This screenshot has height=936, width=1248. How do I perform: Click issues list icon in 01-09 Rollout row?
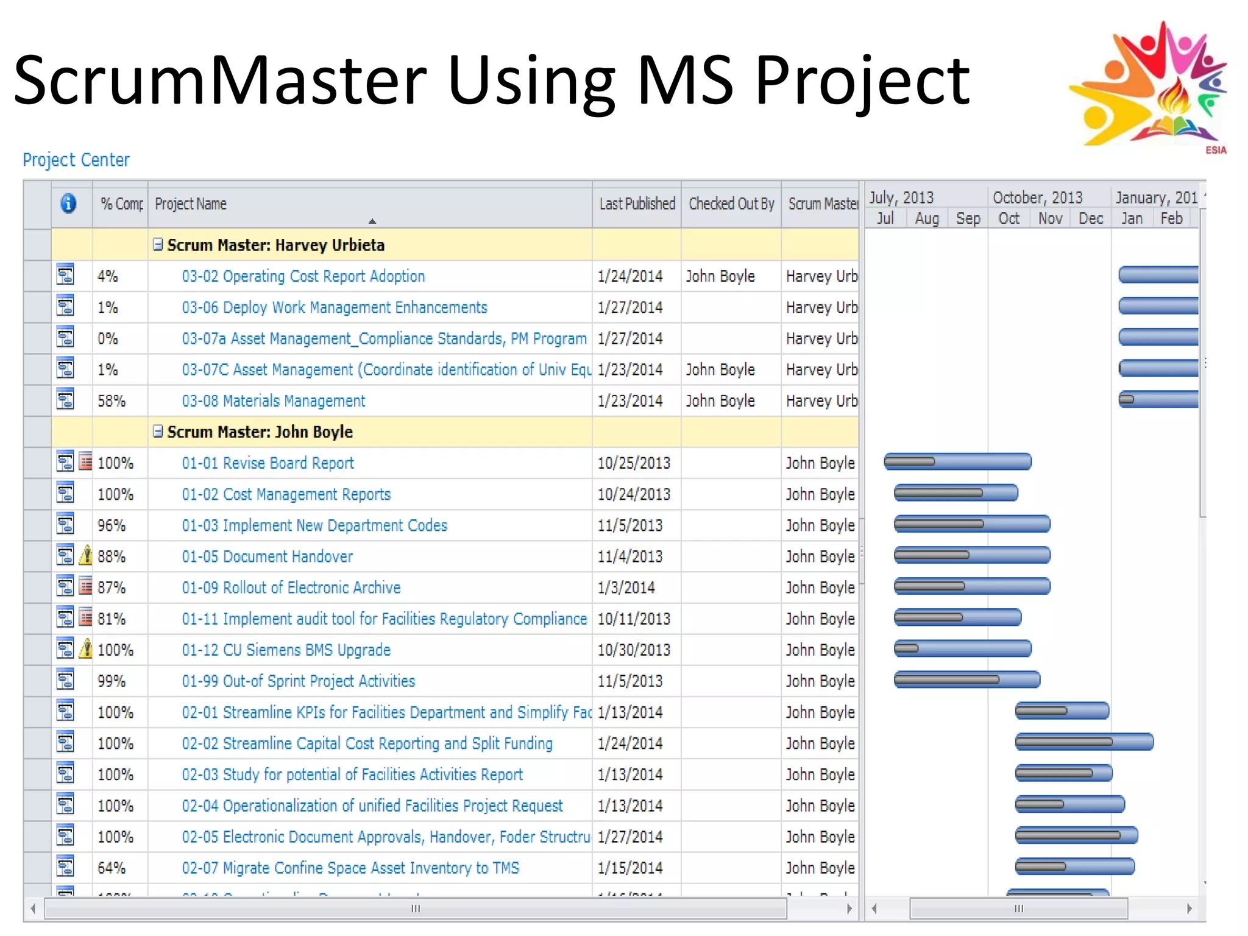[86, 586]
